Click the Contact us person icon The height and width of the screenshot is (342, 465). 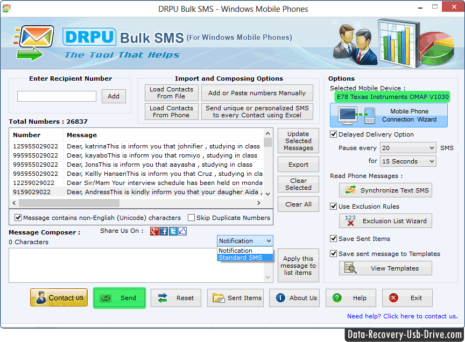40,297
